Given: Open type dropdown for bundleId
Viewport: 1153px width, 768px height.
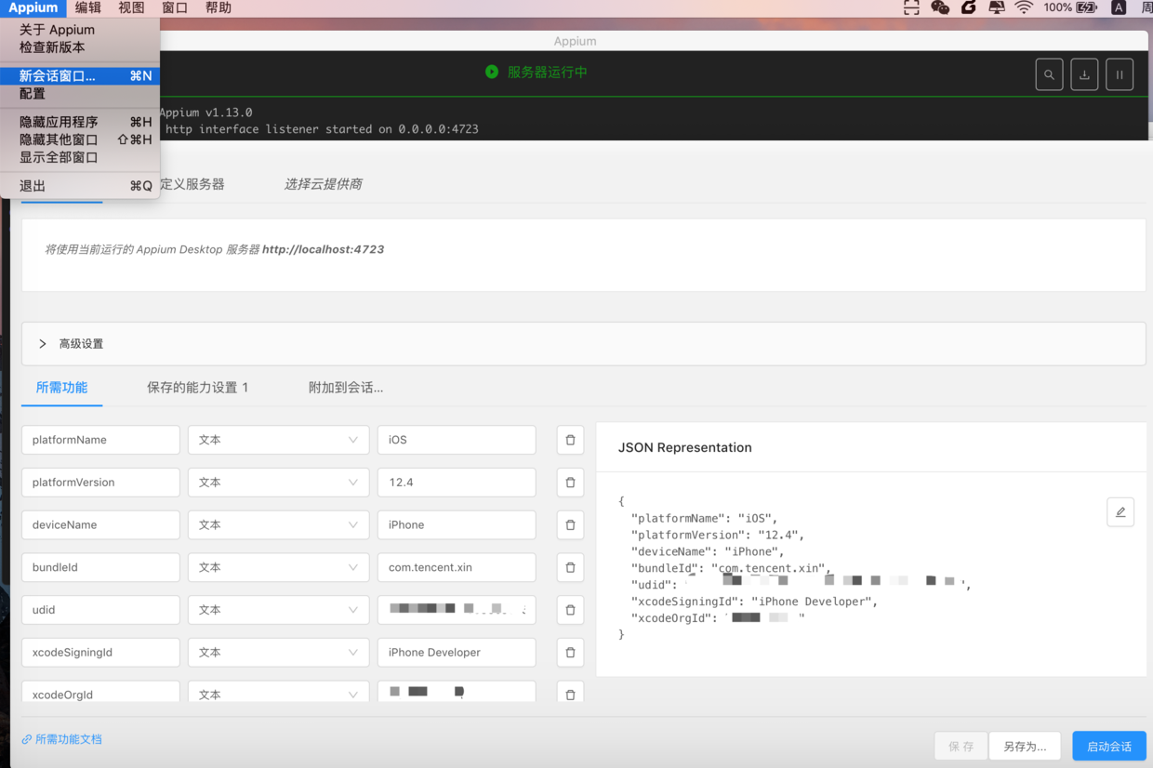Looking at the screenshot, I should click(x=279, y=567).
